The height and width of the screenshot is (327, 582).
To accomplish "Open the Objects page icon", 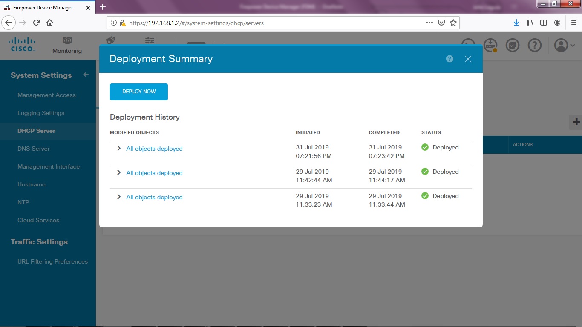I will coord(149,40).
